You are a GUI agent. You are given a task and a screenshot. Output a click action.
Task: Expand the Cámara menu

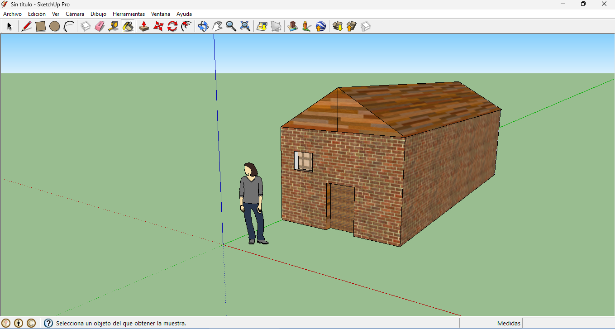pyautogui.click(x=75, y=14)
